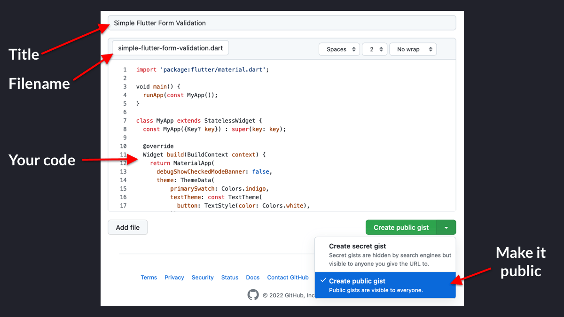
Task: Click the green Create public gist button
Action: click(x=401, y=227)
